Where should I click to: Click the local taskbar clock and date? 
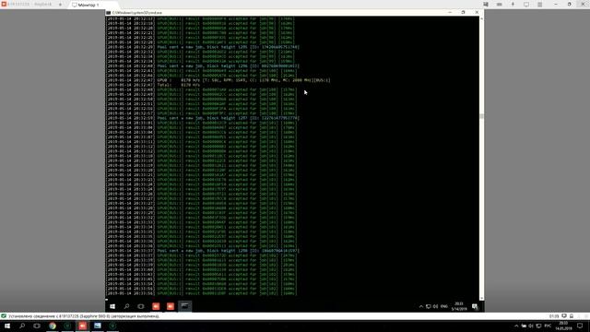pos(563,326)
